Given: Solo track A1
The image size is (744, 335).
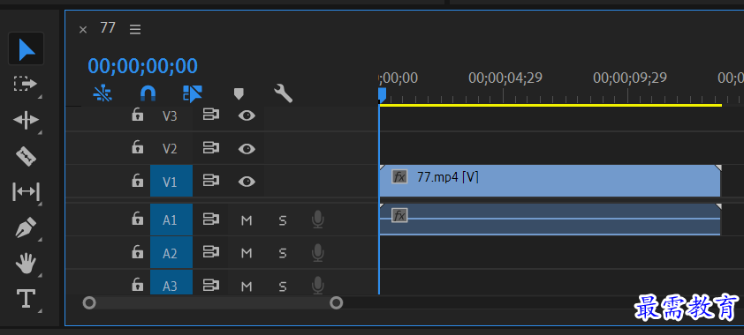Looking at the screenshot, I should [x=283, y=220].
